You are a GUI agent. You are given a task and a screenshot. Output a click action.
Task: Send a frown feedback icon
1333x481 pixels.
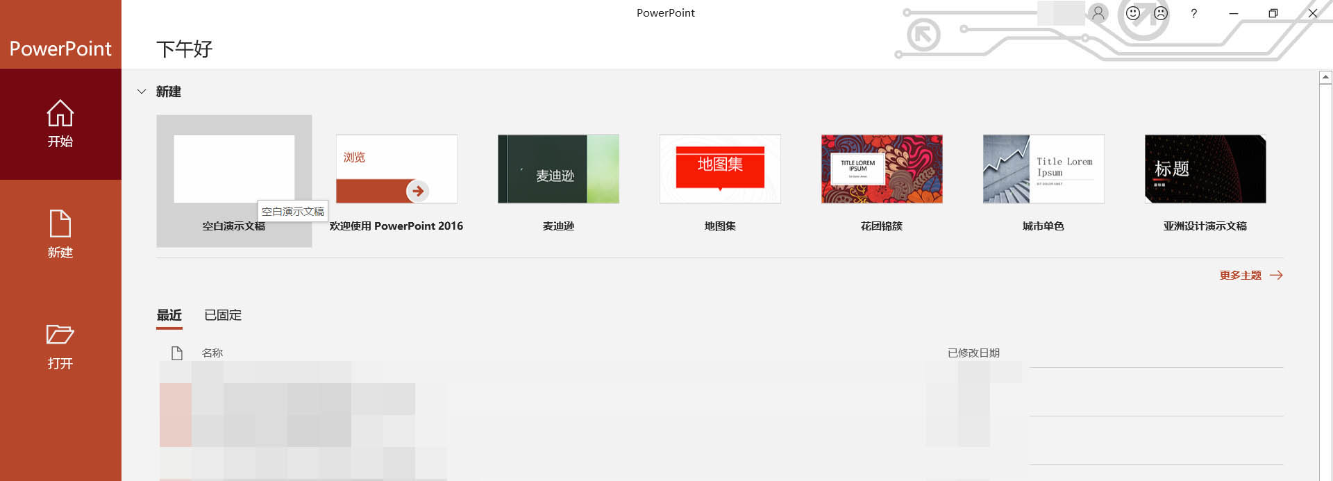1161,13
